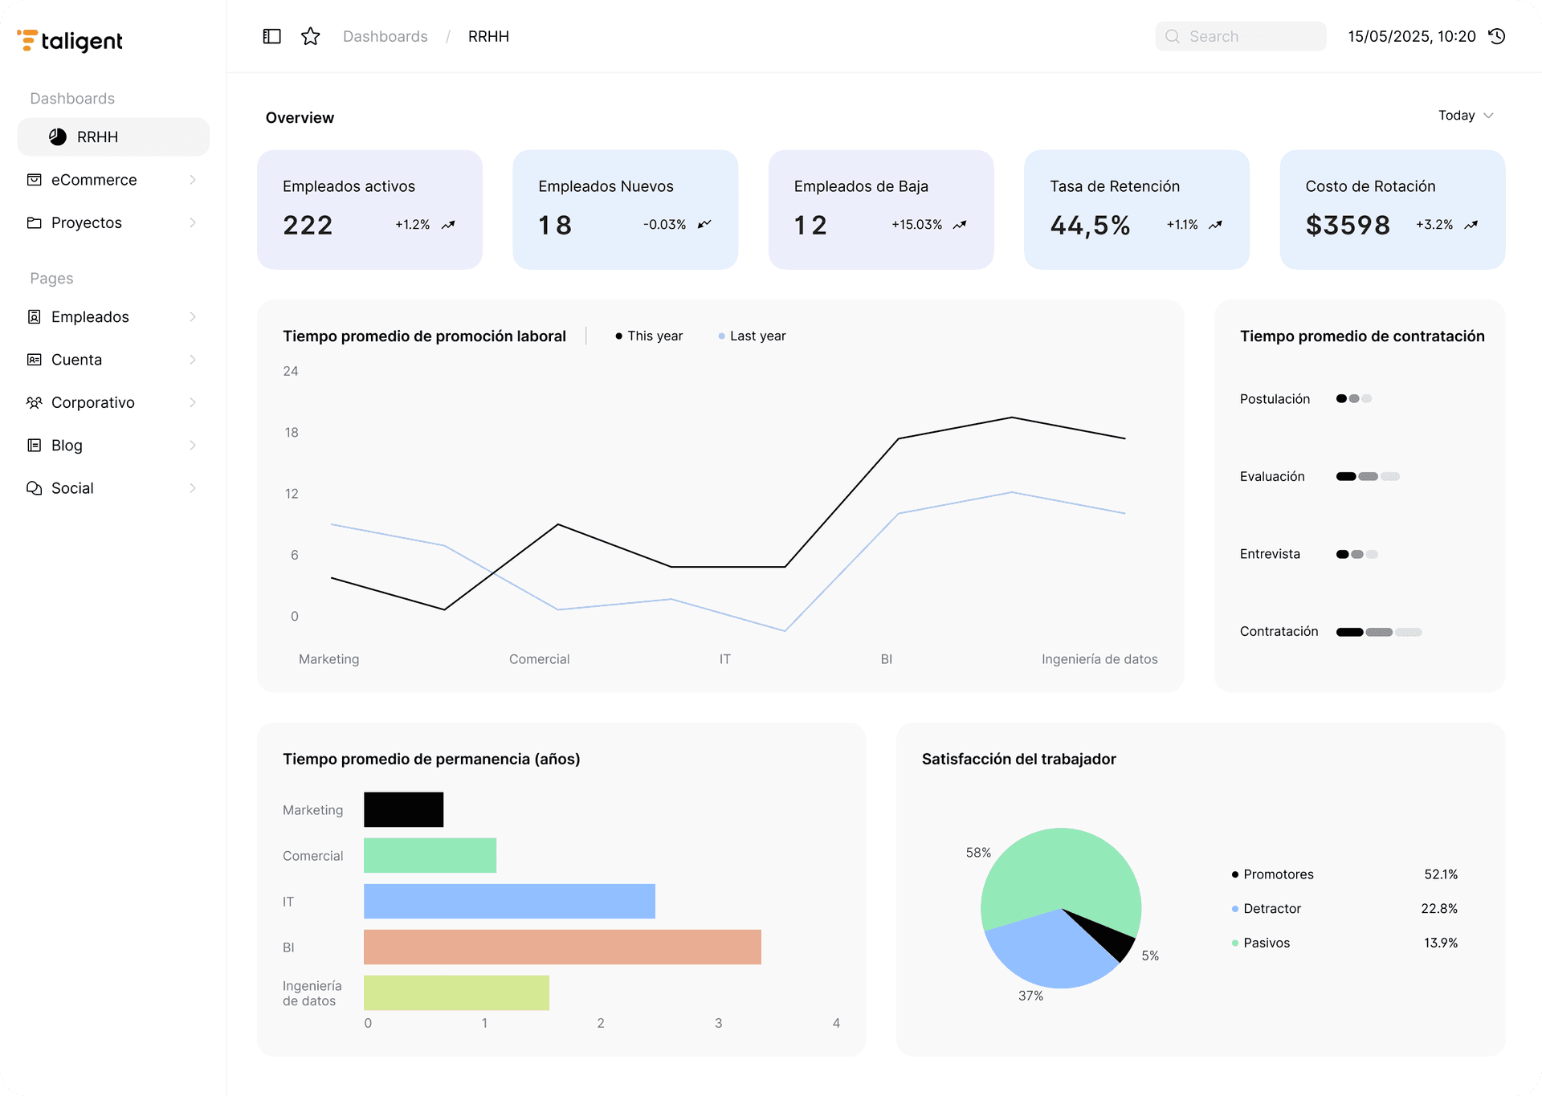Open the Empleados de Baja card
1542x1096 pixels.
pos(881,210)
